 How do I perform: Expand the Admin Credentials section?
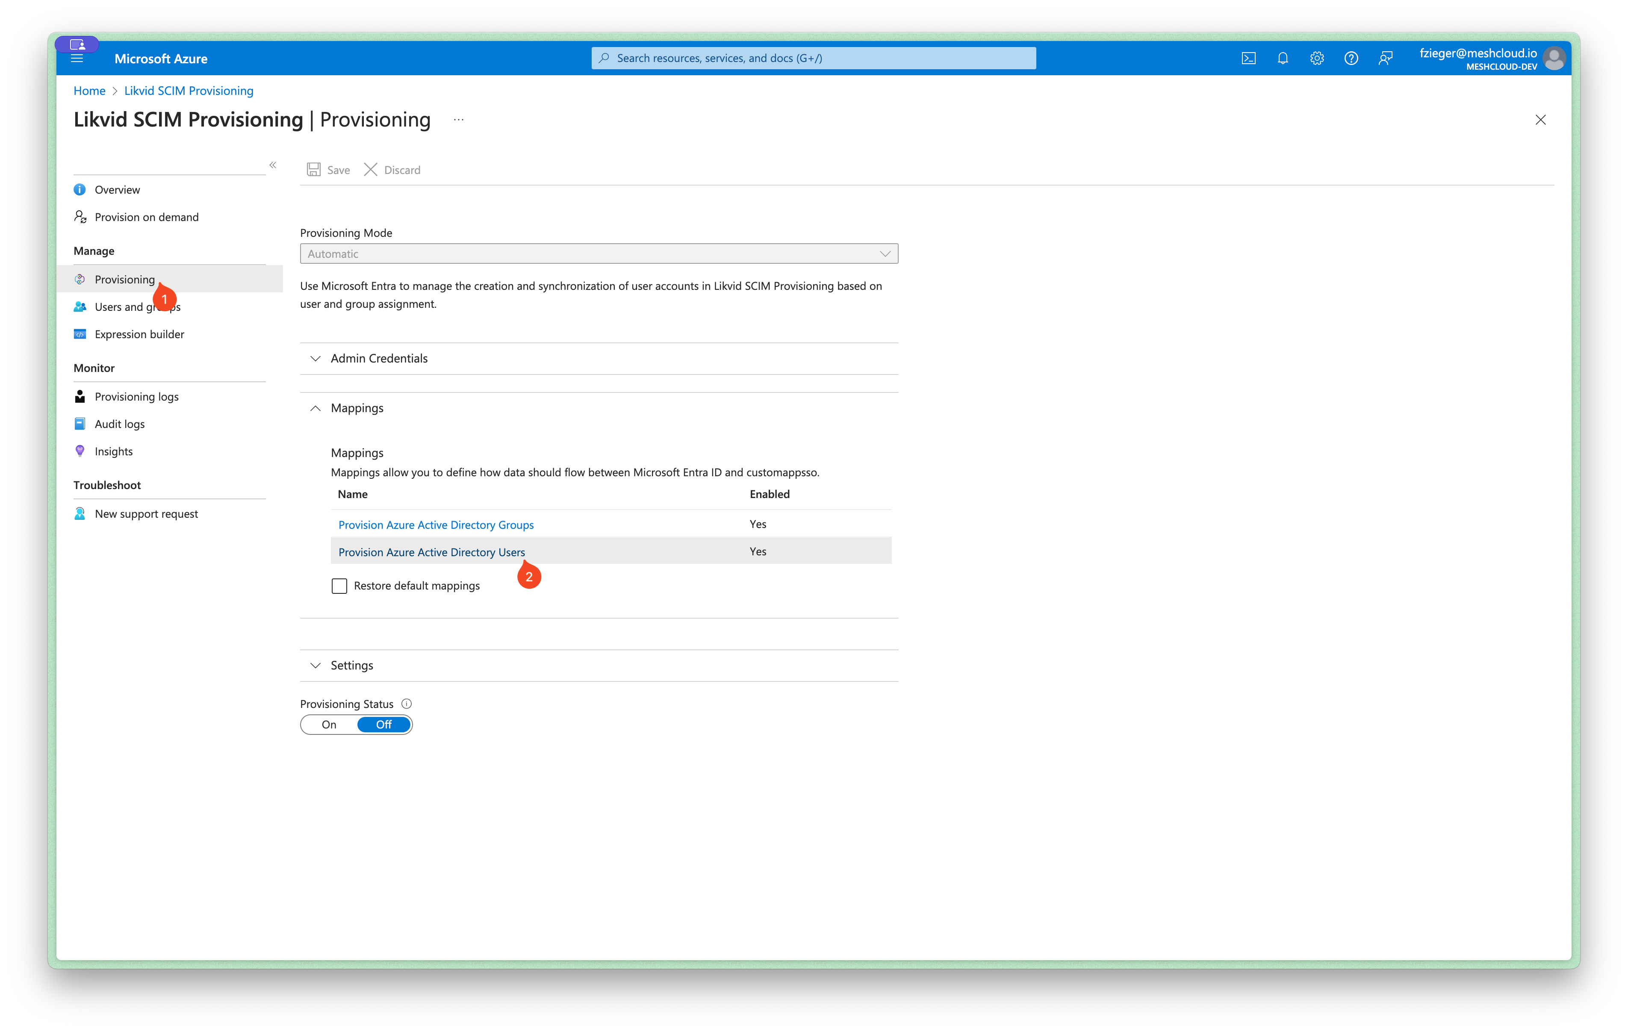tap(379, 358)
